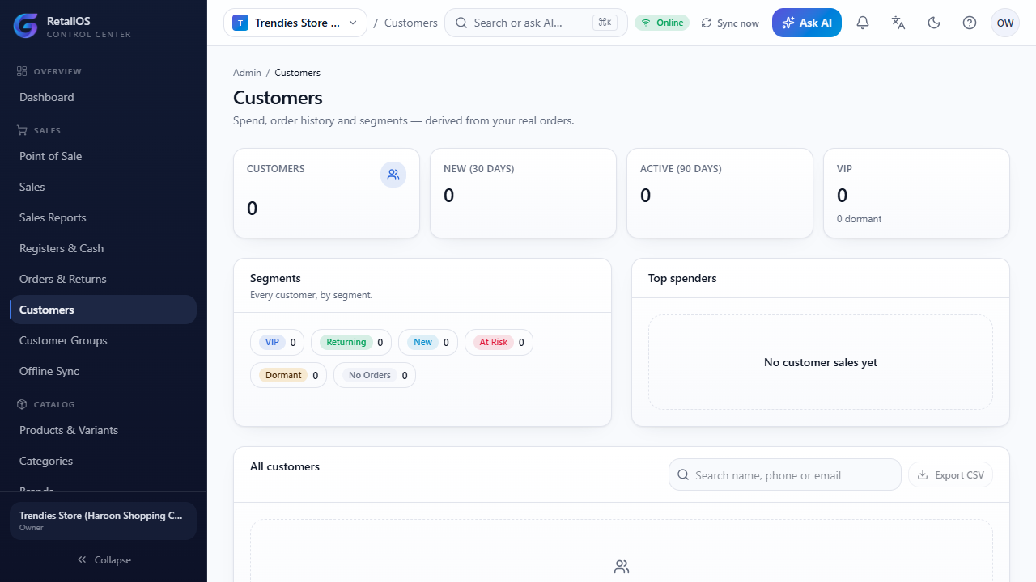The height and width of the screenshot is (582, 1036).
Task: Click 'Every customer, by segment.' text
Action: [312, 295]
